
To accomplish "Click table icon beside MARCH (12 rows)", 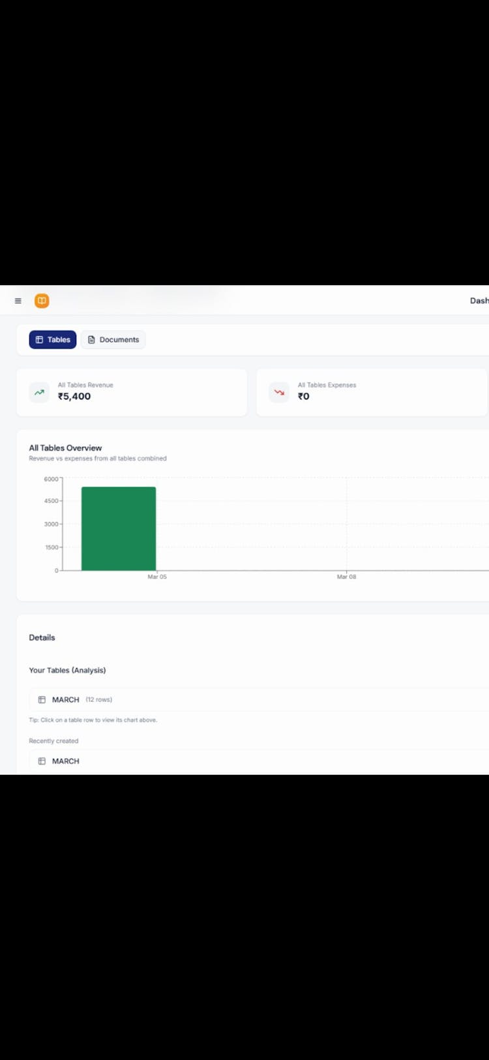I will click(x=42, y=699).
